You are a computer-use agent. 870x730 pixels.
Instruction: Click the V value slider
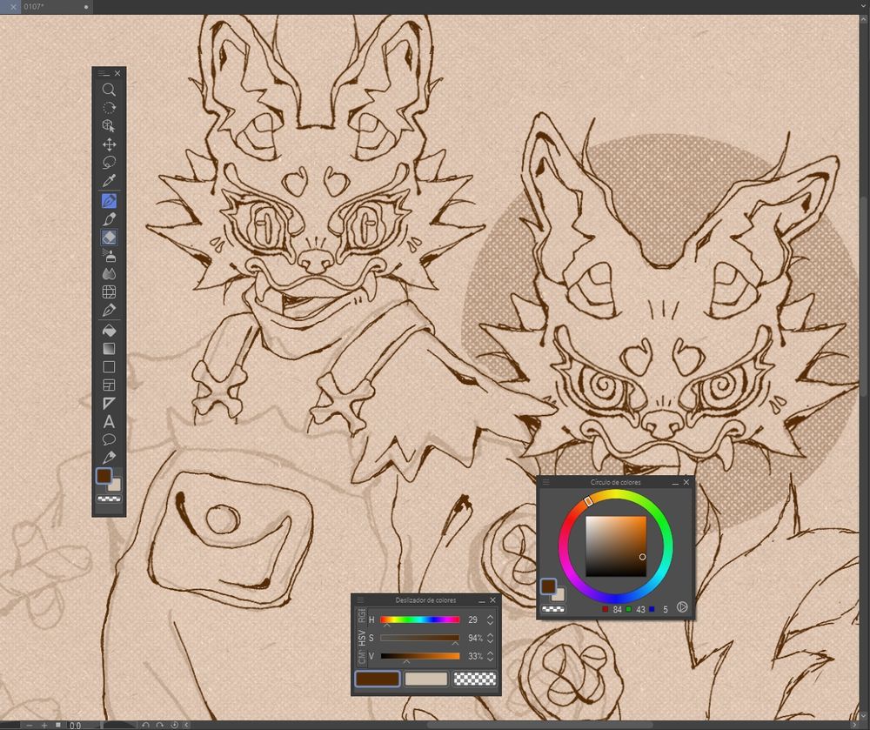420,656
